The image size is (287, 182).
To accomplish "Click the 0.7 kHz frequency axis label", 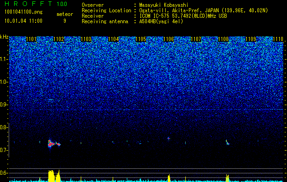I will pyautogui.click(x=4, y=150).
